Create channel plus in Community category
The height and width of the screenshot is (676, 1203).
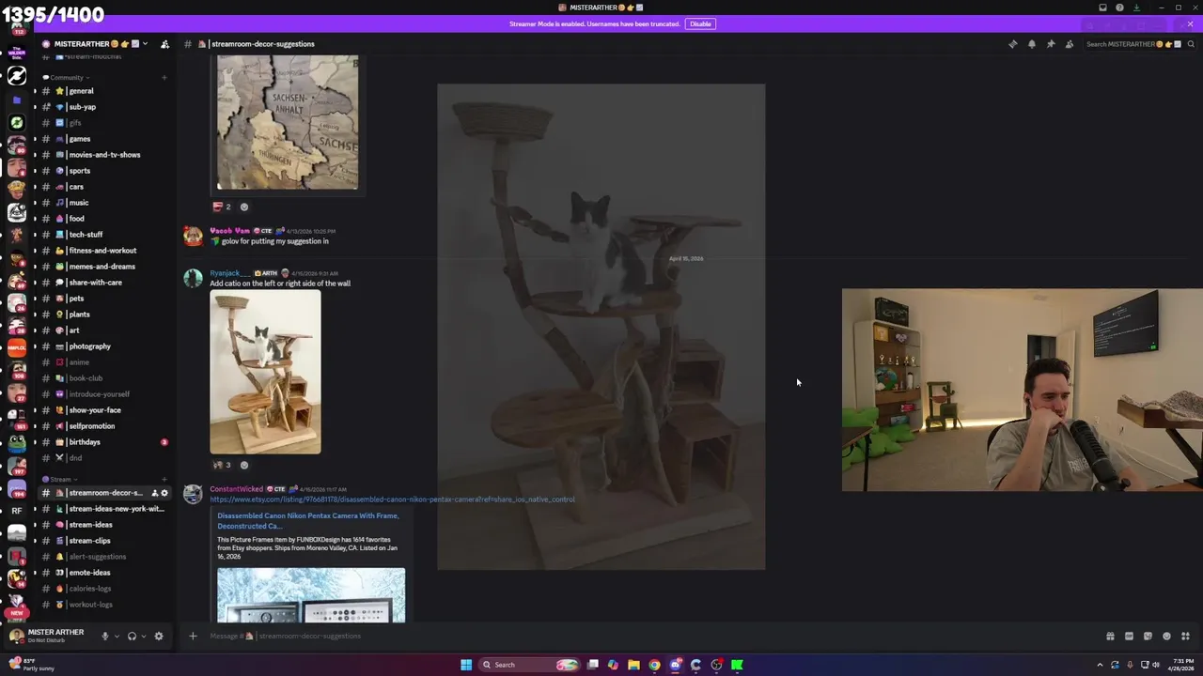(164, 77)
